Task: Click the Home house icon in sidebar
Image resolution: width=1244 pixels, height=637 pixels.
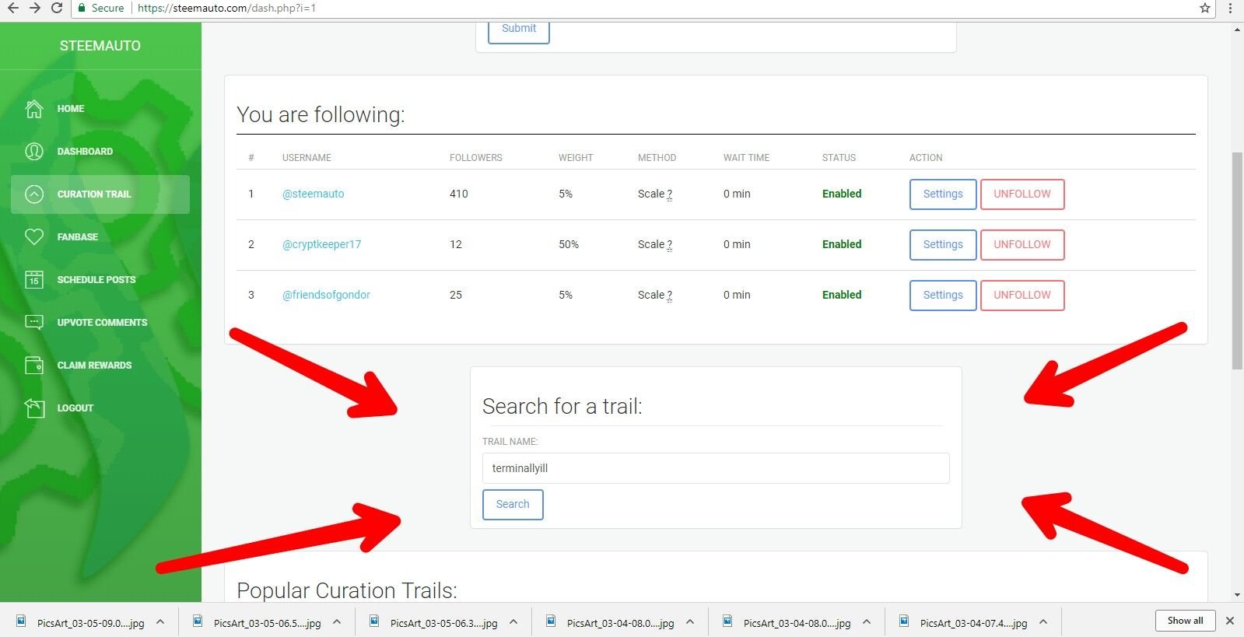Action: point(34,109)
